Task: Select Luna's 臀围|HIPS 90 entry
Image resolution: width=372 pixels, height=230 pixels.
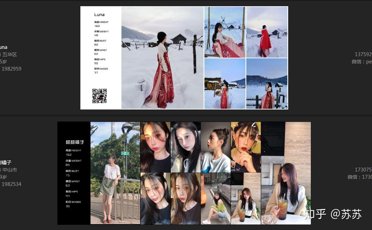Action: pyautogui.click(x=100, y=61)
